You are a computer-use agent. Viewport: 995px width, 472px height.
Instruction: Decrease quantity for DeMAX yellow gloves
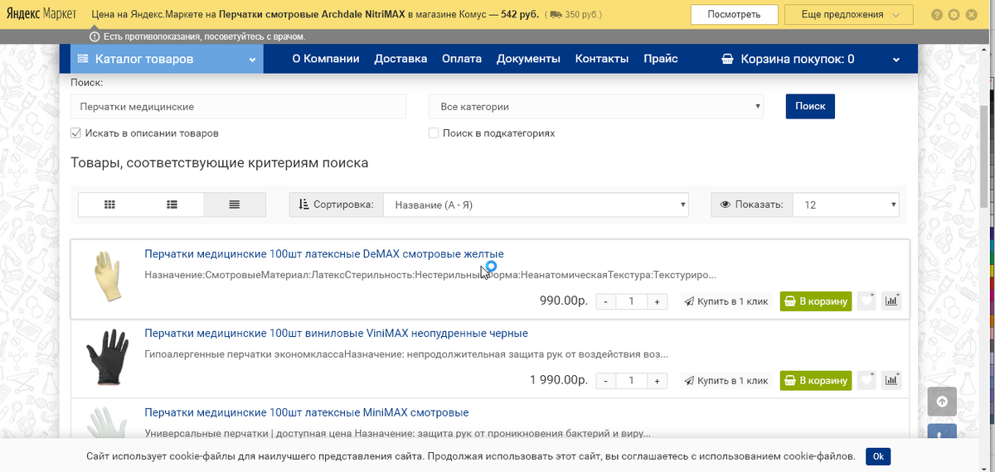pyautogui.click(x=606, y=301)
